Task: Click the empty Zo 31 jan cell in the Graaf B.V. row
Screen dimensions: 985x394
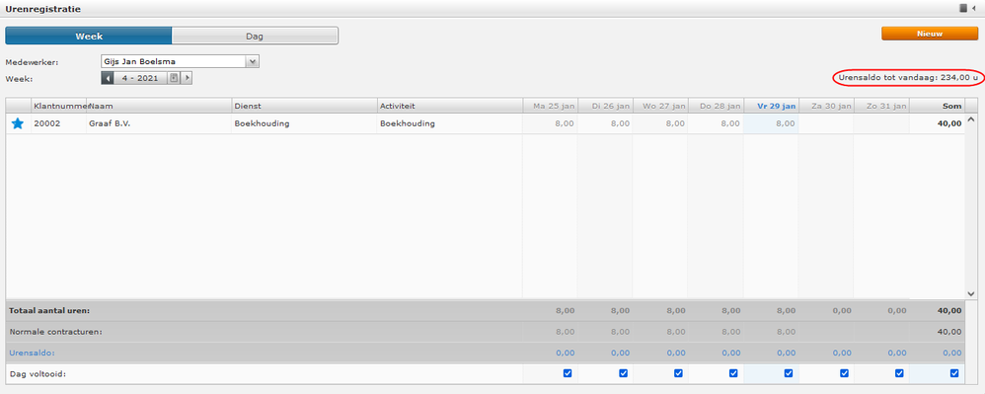Action: tap(882, 123)
